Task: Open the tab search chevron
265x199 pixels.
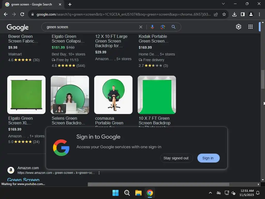Action: pyautogui.click(x=223, y=4)
